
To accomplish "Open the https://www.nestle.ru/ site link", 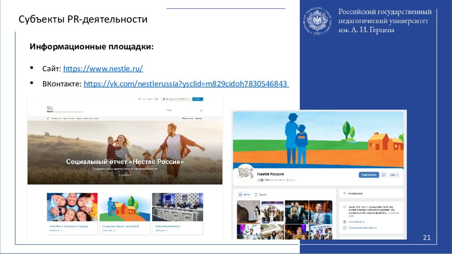I will pos(103,68).
